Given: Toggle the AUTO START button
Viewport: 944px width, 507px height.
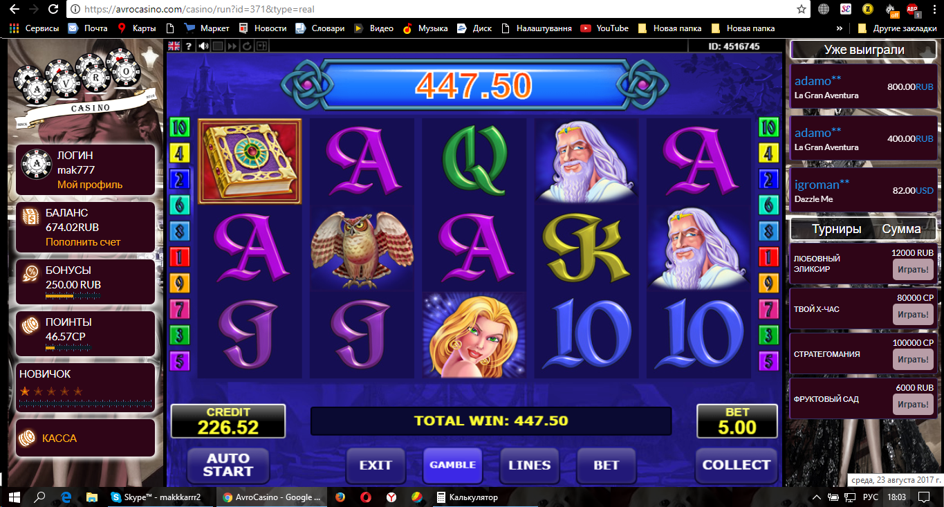Looking at the screenshot, I should click(228, 465).
